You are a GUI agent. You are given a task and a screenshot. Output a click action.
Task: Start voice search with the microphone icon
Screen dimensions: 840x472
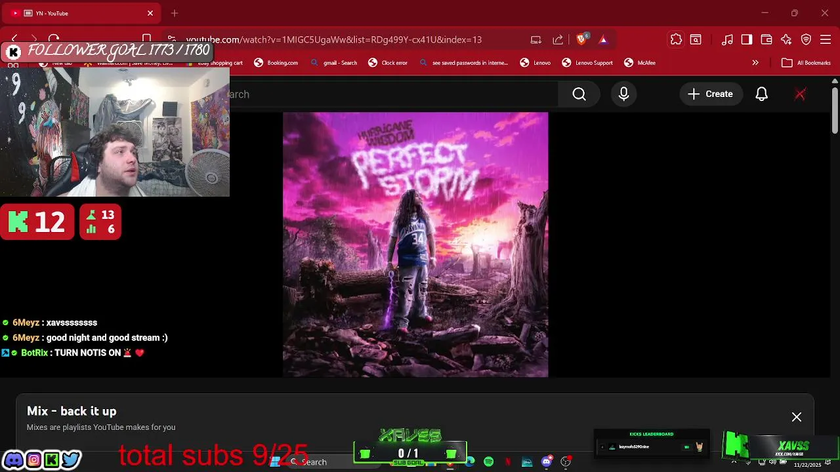pyautogui.click(x=623, y=94)
